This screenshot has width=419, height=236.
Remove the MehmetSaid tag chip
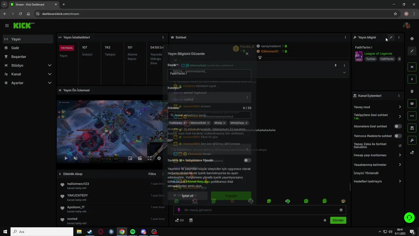click(208, 123)
